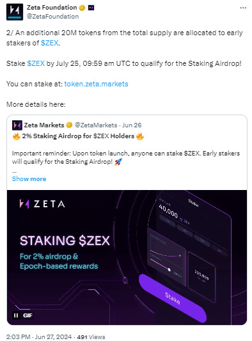This screenshot has width=252, height=341.
Task: Open the @ZetaMarkets handle in quoted tweet
Action: (x=96, y=125)
